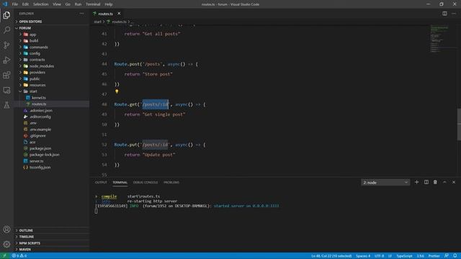Click the Explorer more actions ellipsis
The image size is (461, 259).
[x=81, y=14]
